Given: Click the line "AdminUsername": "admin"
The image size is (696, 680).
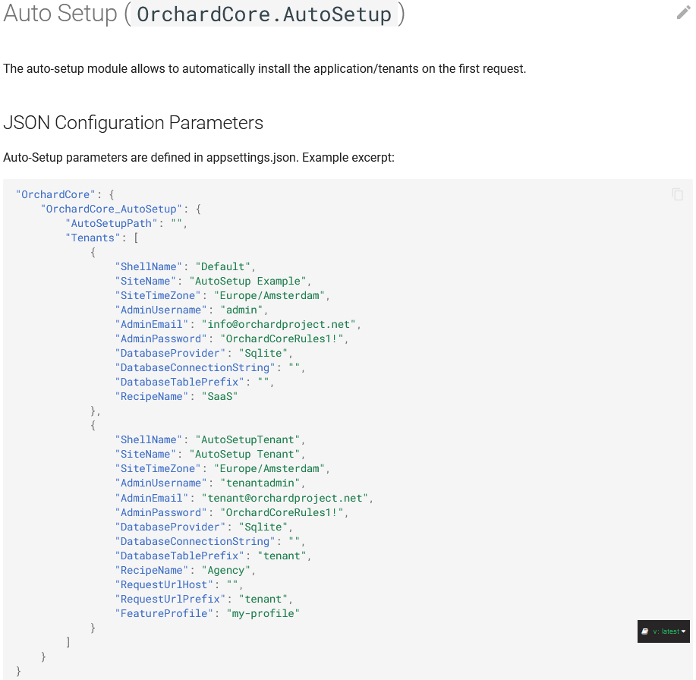Looking at the screenshot, I should click(192, 310).
